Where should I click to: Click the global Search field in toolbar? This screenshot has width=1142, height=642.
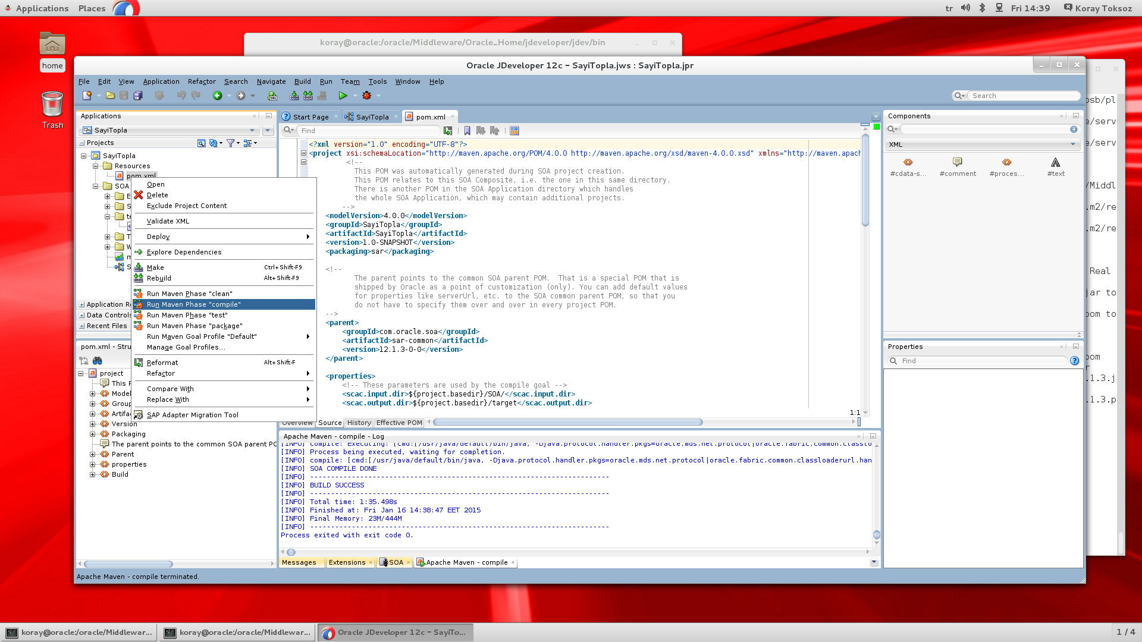tap(1024, 96)
